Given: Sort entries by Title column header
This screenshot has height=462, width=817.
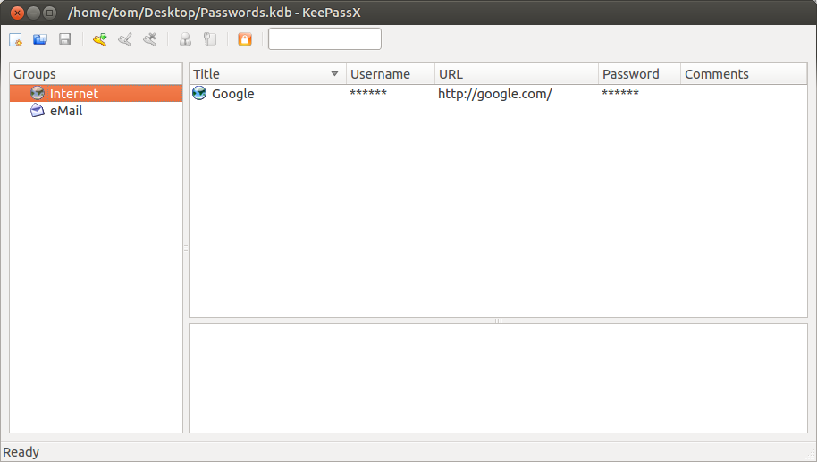Looking at the screenshot, I should coord(259,74).
